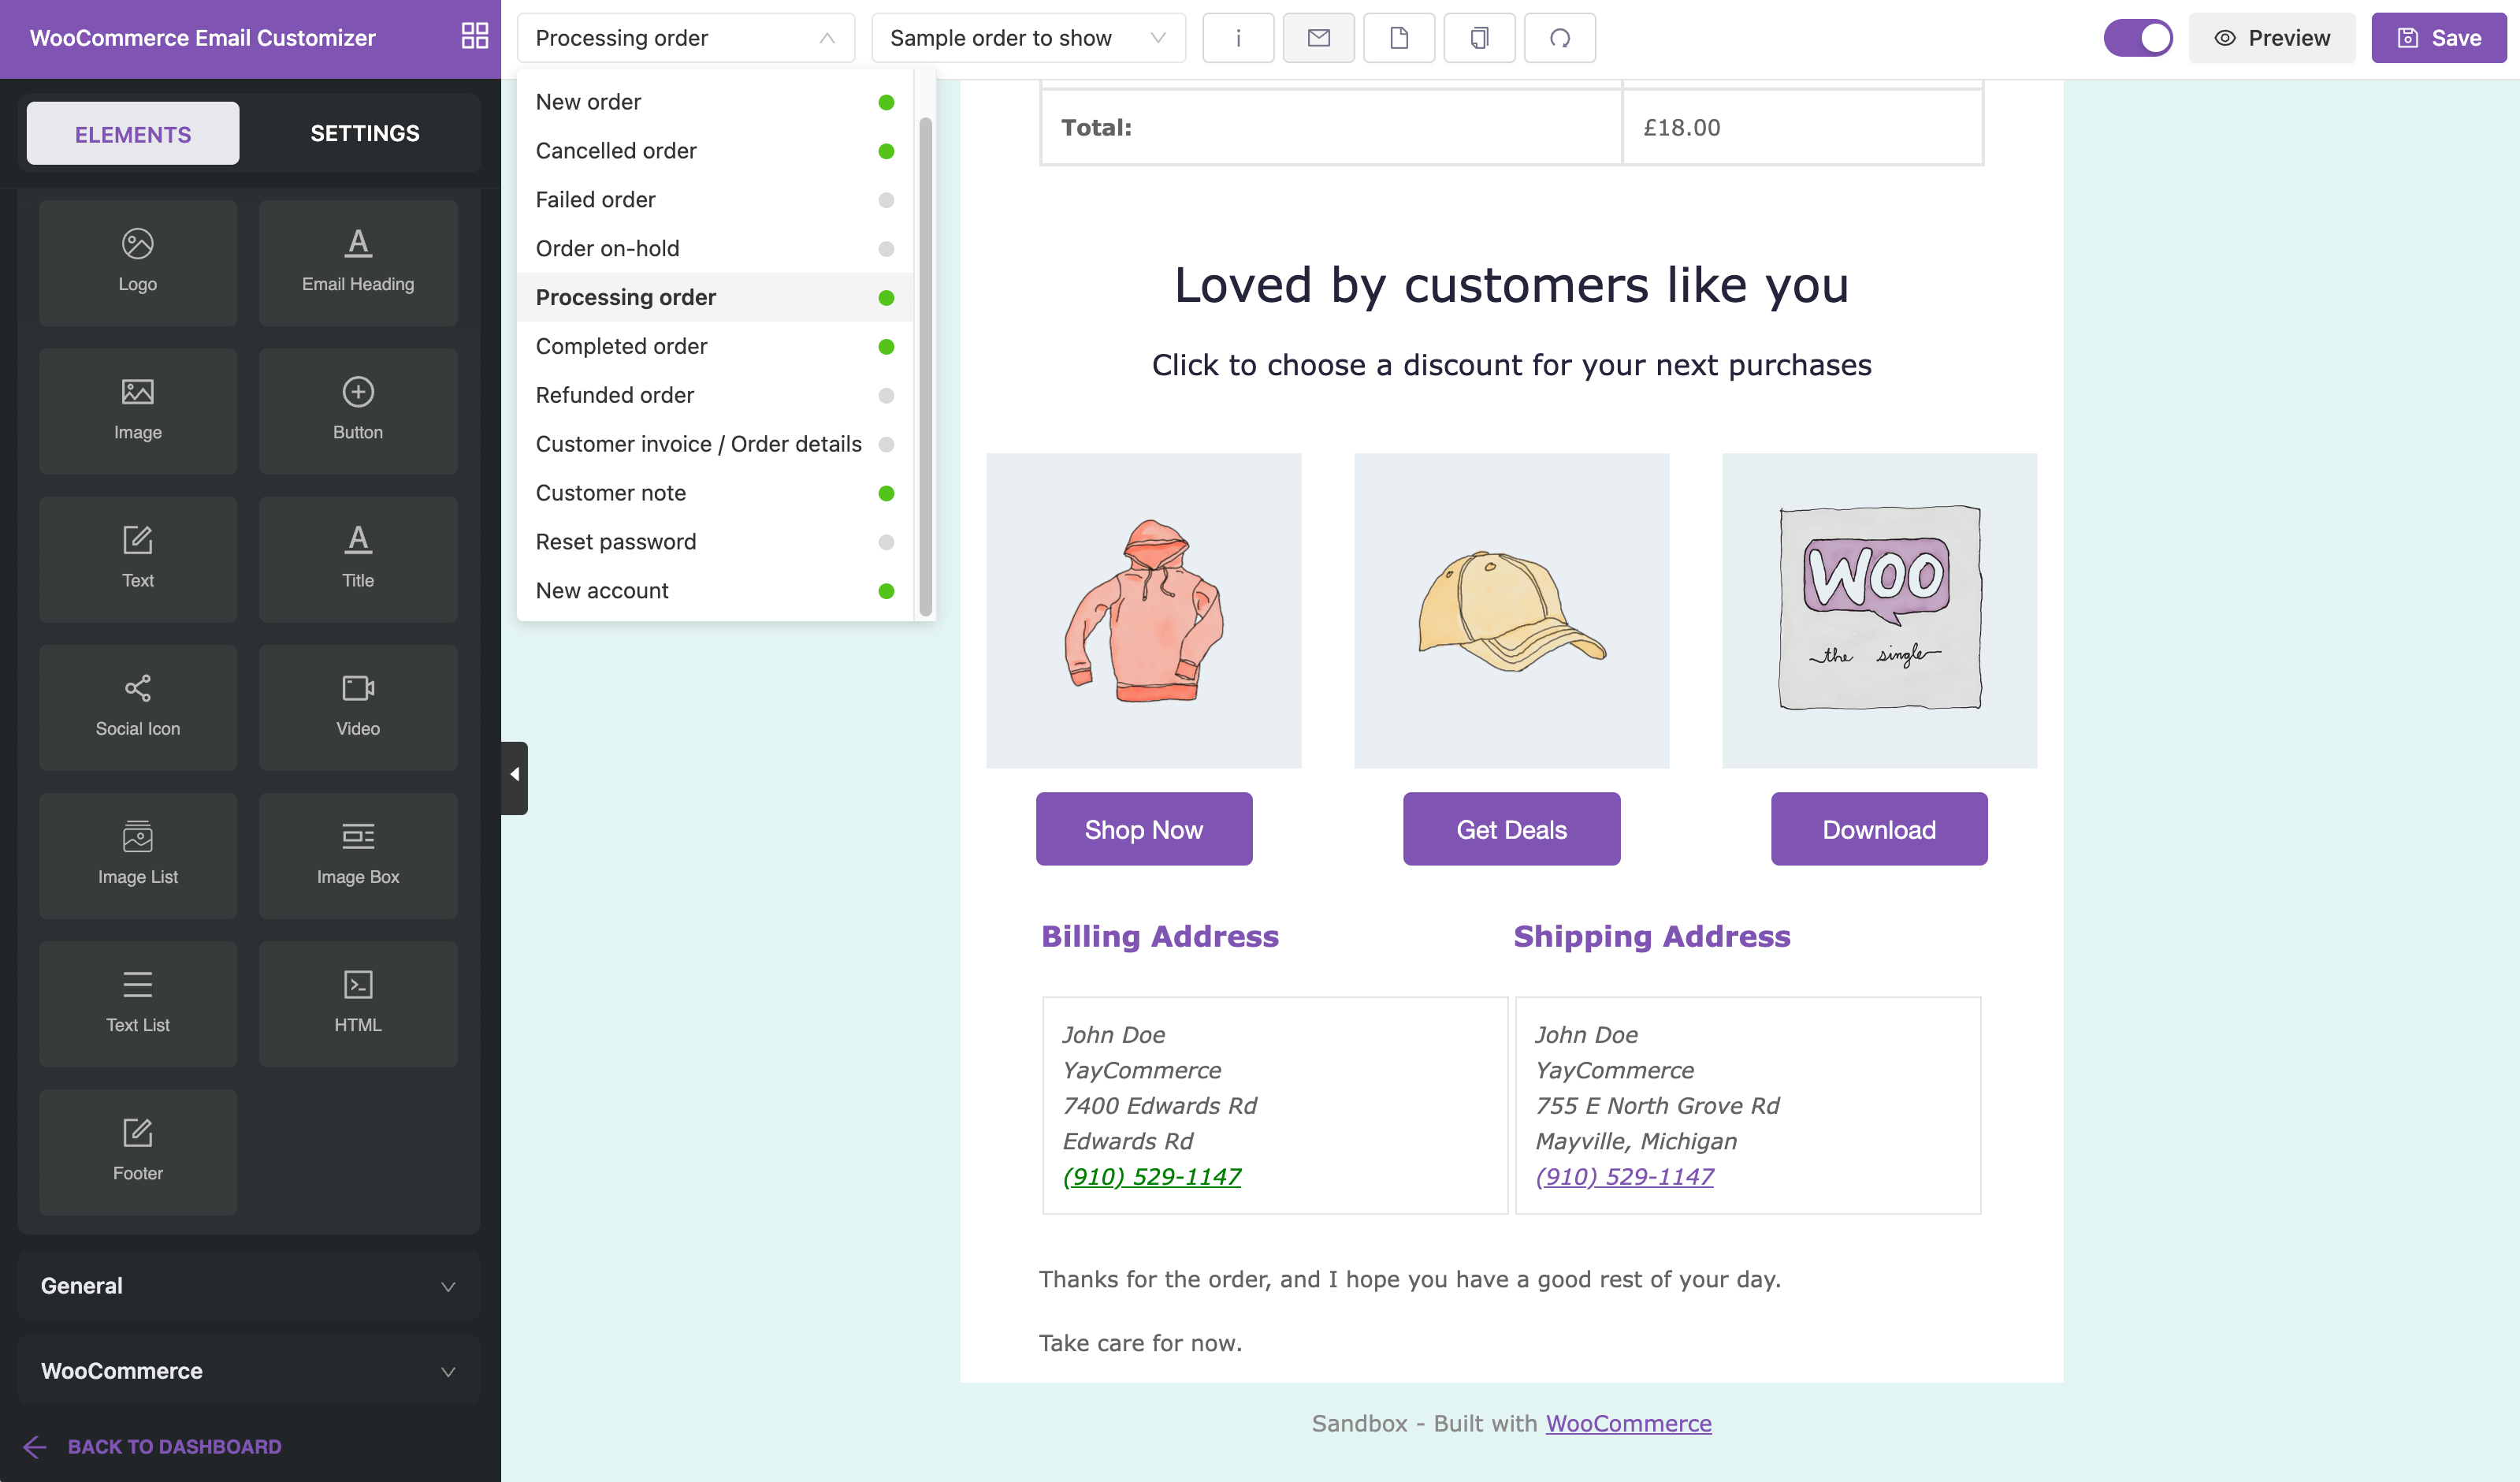
Task: Switch to the SETTINGS tab
Action: coord(365,131)
